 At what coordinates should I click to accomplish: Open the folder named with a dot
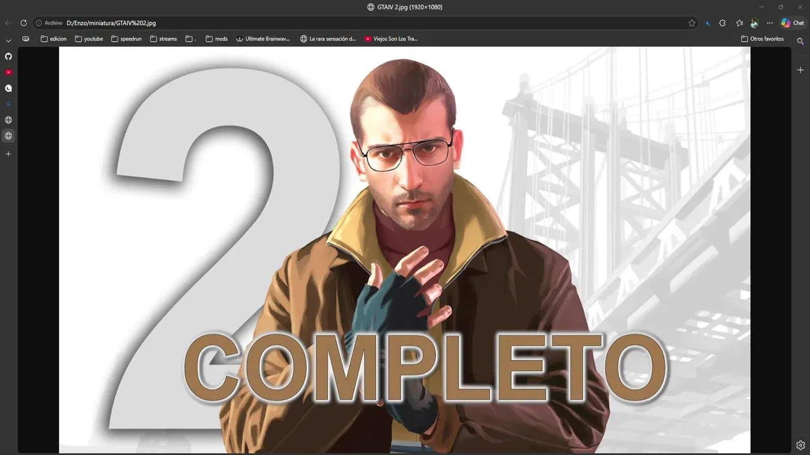(191, 39)
